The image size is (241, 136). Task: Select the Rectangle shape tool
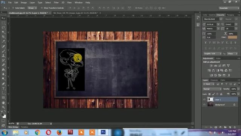click(x=3, y=98)
